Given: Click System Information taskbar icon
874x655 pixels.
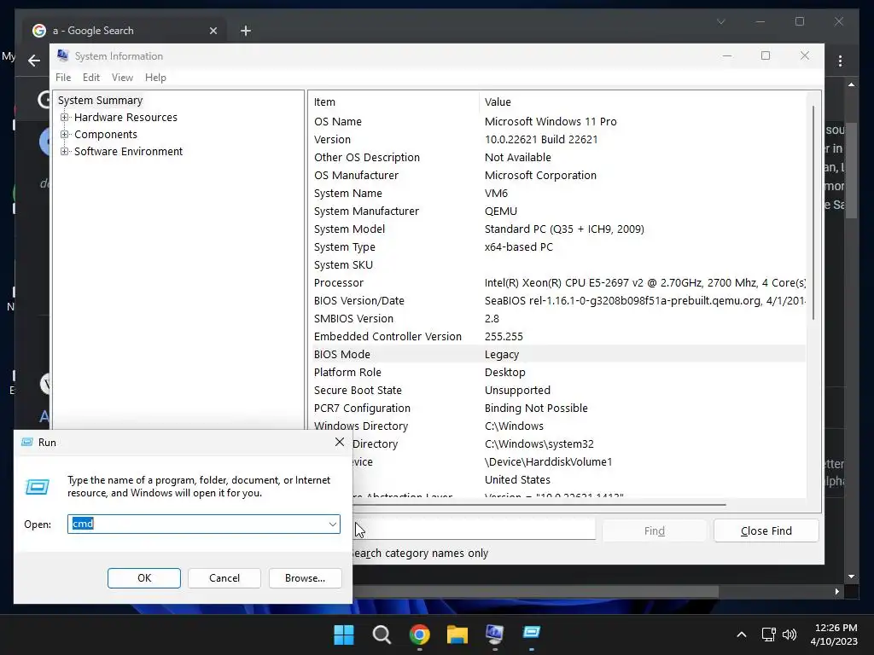Looking at the screenshot, I should click(x=494, y=634).
